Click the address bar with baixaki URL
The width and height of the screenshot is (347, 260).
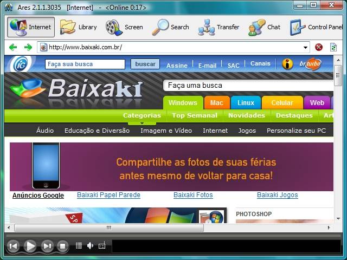[x=173, y=47]
